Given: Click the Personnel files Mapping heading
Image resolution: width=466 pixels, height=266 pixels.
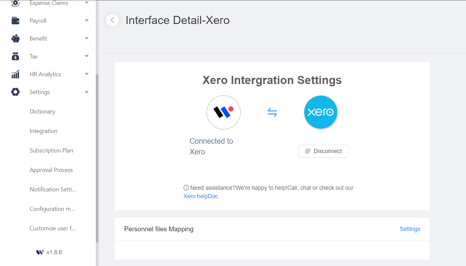Looking at the screenshot, I should [159, 229].
